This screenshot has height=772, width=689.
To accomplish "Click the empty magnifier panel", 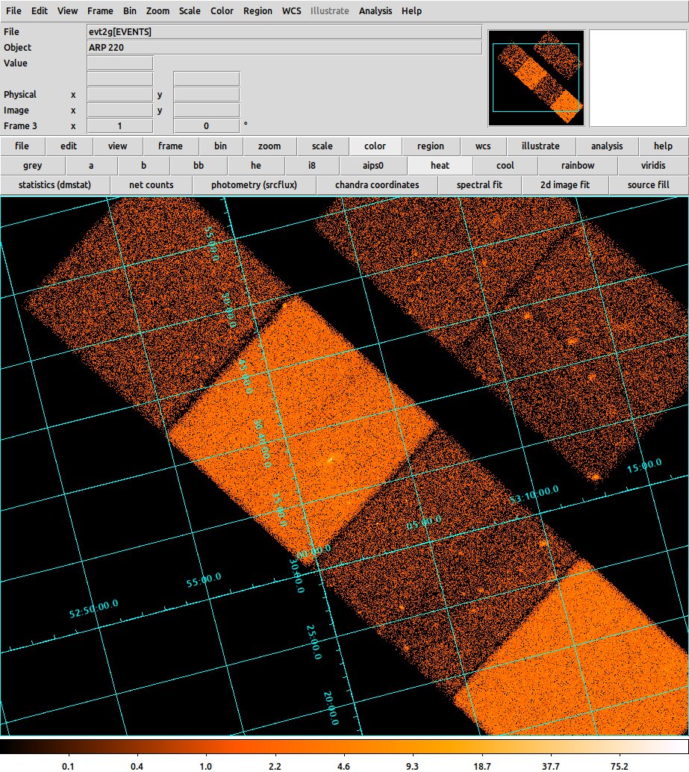I will [637, 78].
